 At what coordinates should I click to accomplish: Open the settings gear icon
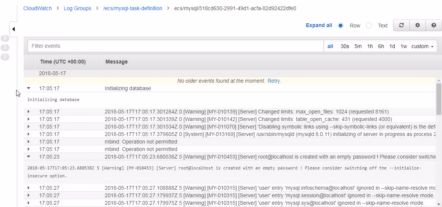click(418, 26)
